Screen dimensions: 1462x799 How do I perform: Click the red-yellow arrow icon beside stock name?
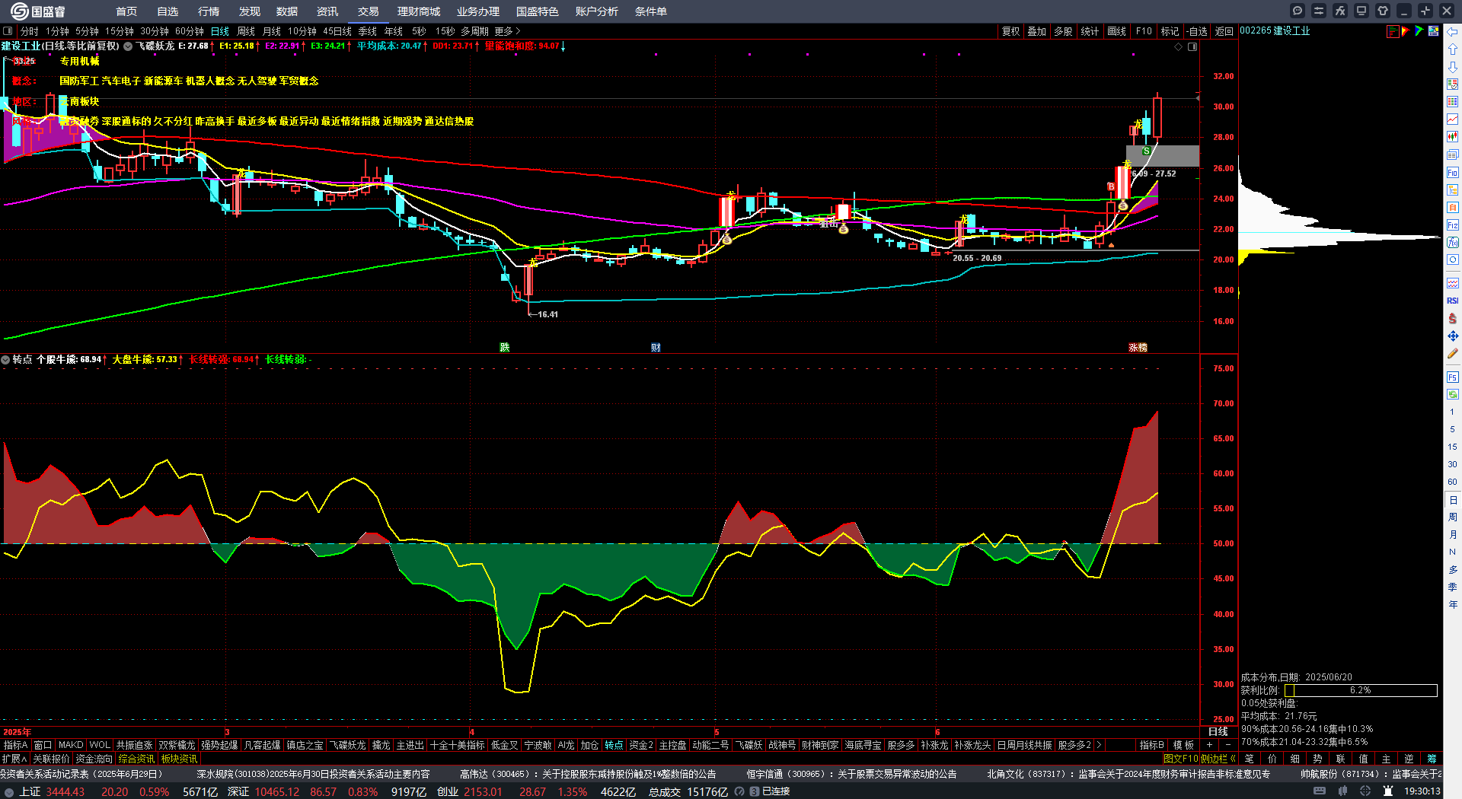[1406, 31]
